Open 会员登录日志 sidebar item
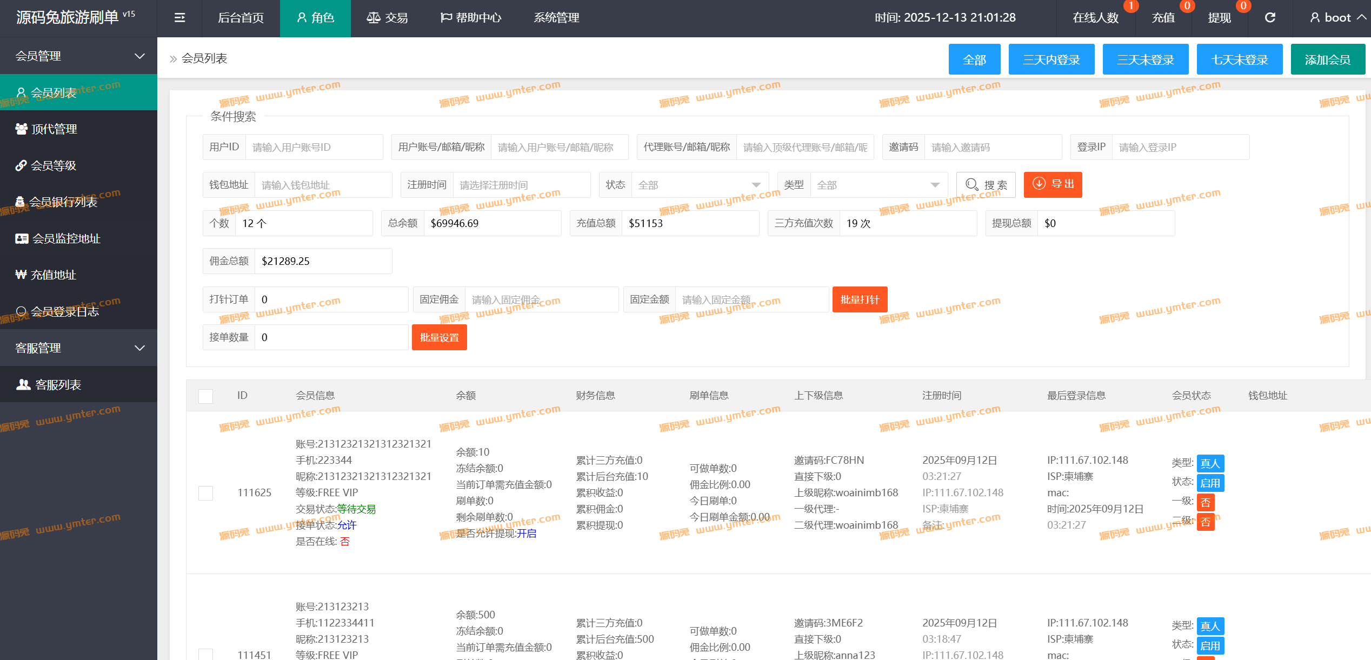The height and width of the screenshot is (660, 1371). [64, 311]
